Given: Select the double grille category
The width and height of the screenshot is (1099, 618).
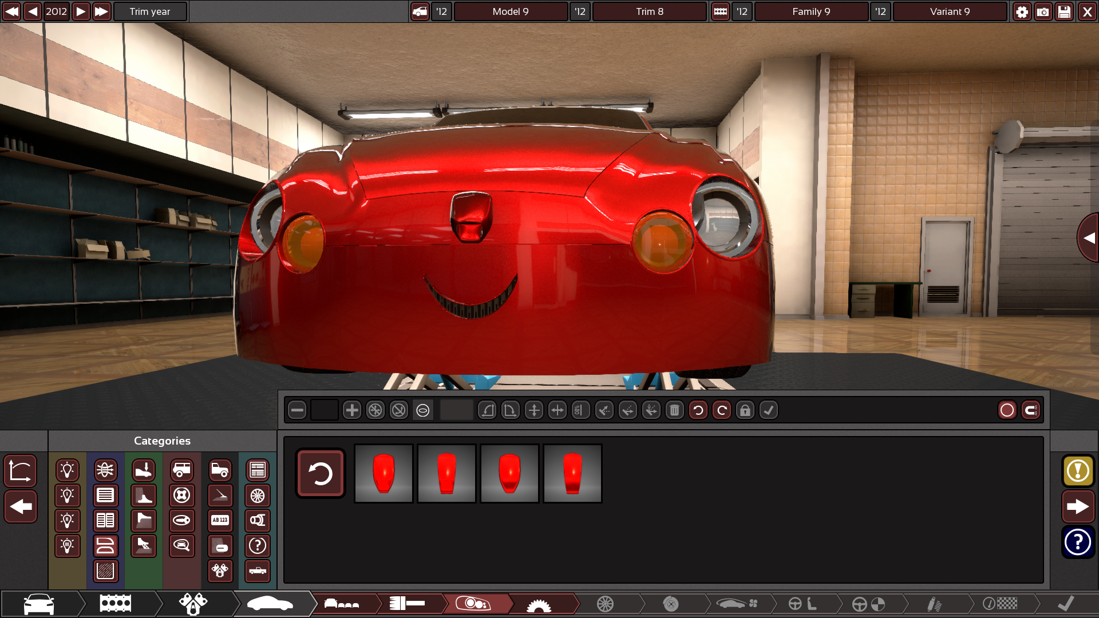Looking at the screenshot, I should pyautogui.click(x=105, y=521).
